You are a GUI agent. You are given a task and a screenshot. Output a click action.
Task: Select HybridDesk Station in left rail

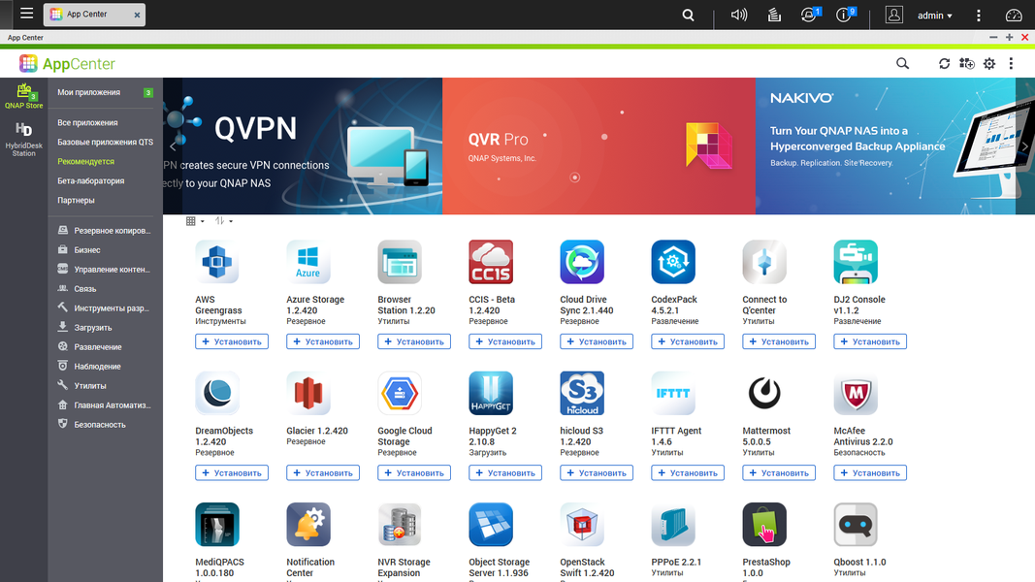coord(23,140)
